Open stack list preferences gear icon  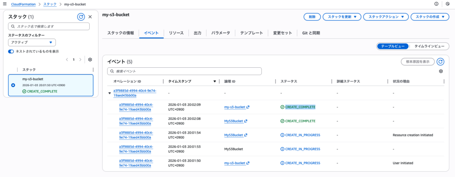pos(90,59)
